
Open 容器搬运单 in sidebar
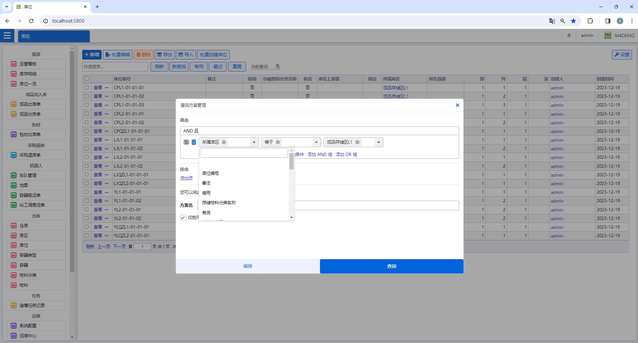click(x=36, y=195)
